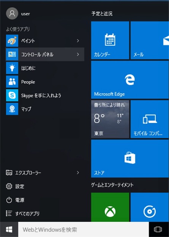Open the Groove music tile
169x237 pixels.
pos(150,207)
